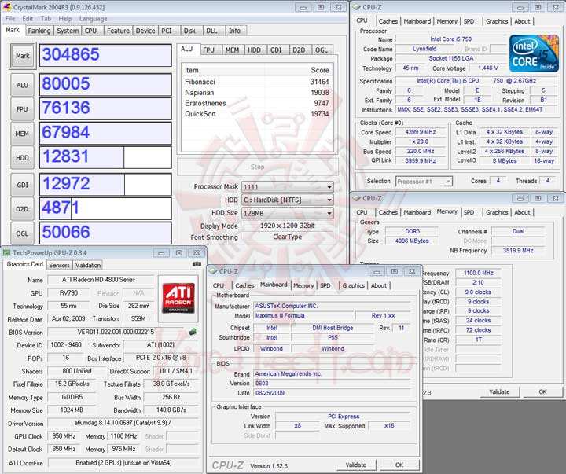Click the BIOS Version field in GPU-Z

click(x=116, y=332)
